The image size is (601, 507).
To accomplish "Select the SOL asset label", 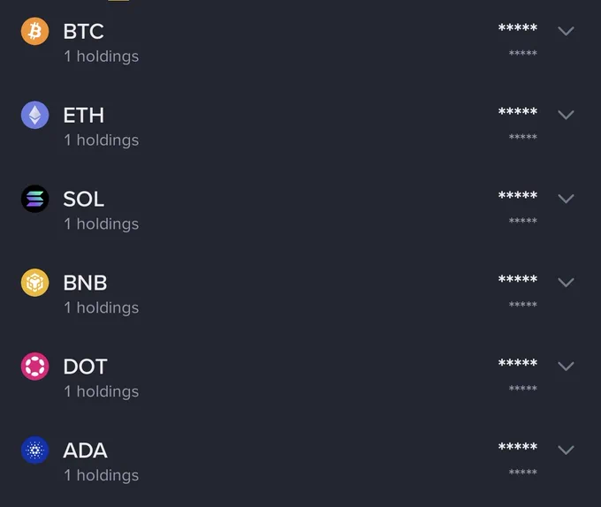I will click(x=84, y=199).
